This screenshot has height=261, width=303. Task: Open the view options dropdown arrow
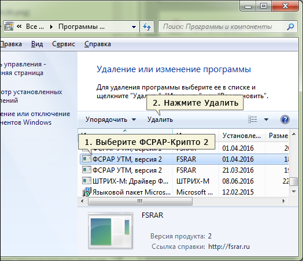tap(266, 120)
